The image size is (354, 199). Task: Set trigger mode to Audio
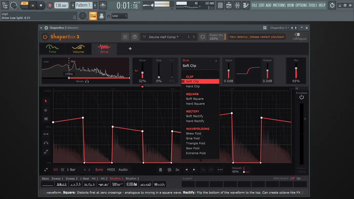[123, 170]
